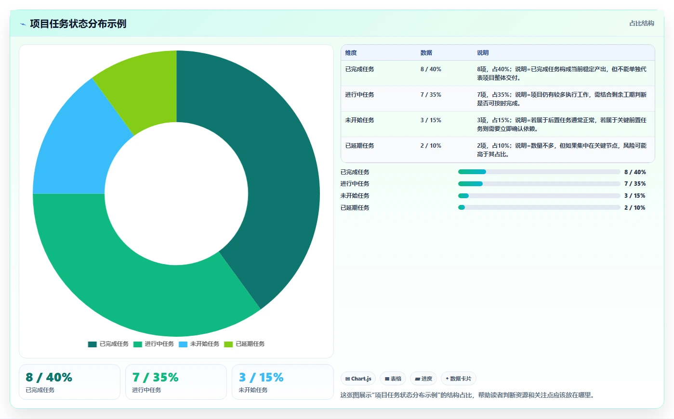The width and height of the screenshot is (674, 419).
Task: Click 已延期任务 label in progress list
Action: (x=355, y=208)
